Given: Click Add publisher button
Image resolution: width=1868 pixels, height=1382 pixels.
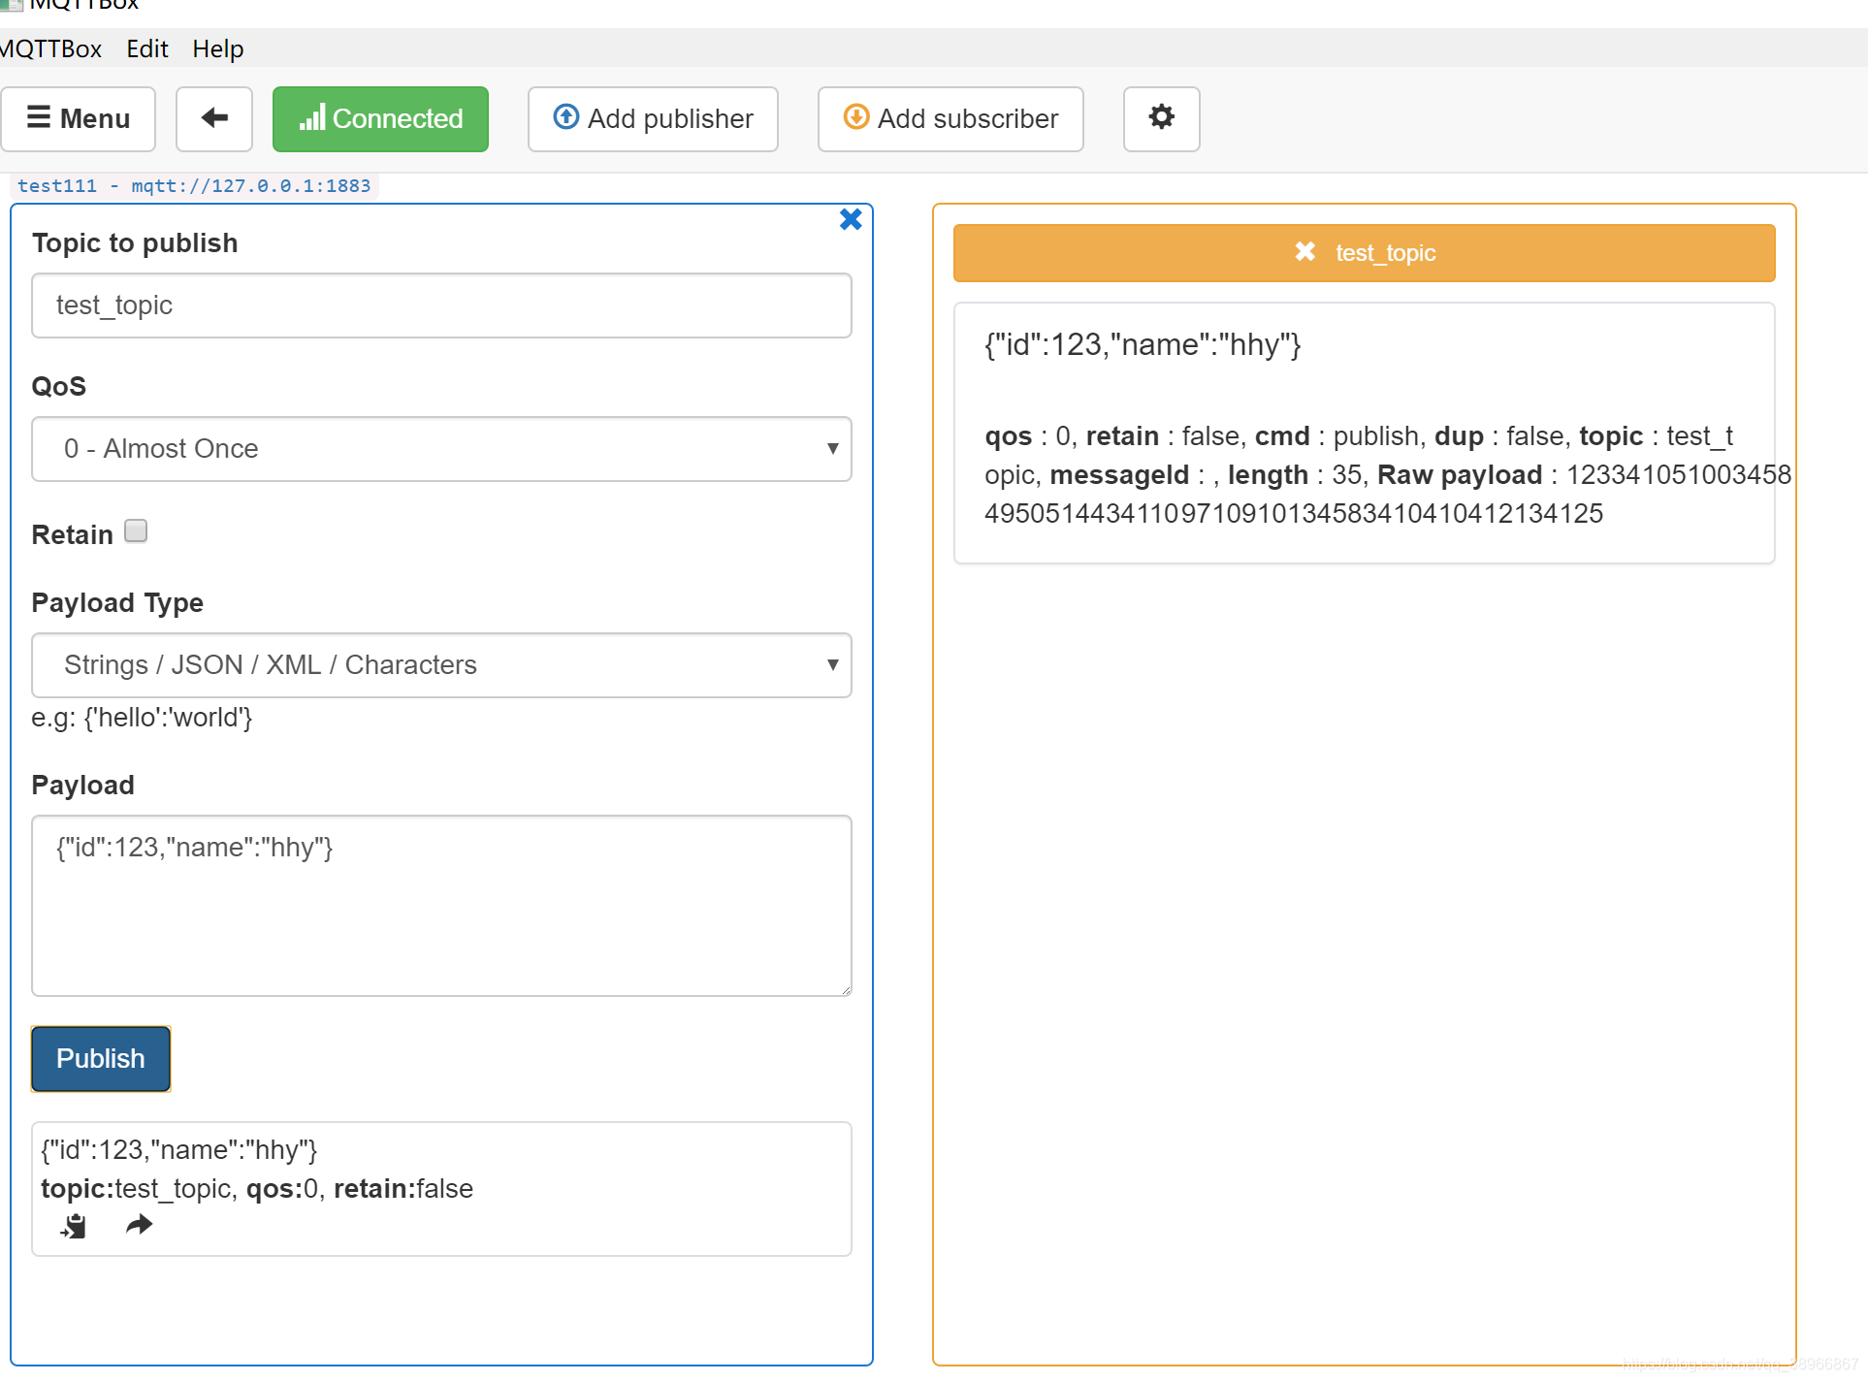Looking at the screenshot, I should point(653,118).
